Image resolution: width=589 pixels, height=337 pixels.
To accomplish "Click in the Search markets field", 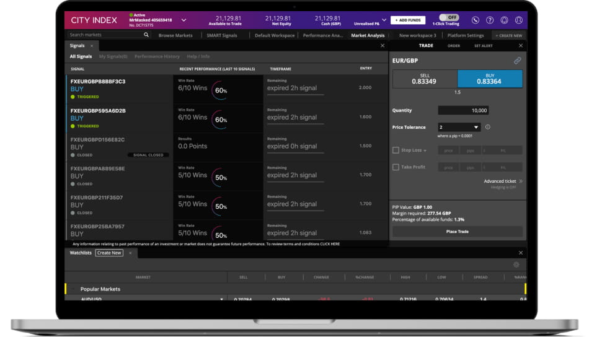I will (x=104, y=35).
